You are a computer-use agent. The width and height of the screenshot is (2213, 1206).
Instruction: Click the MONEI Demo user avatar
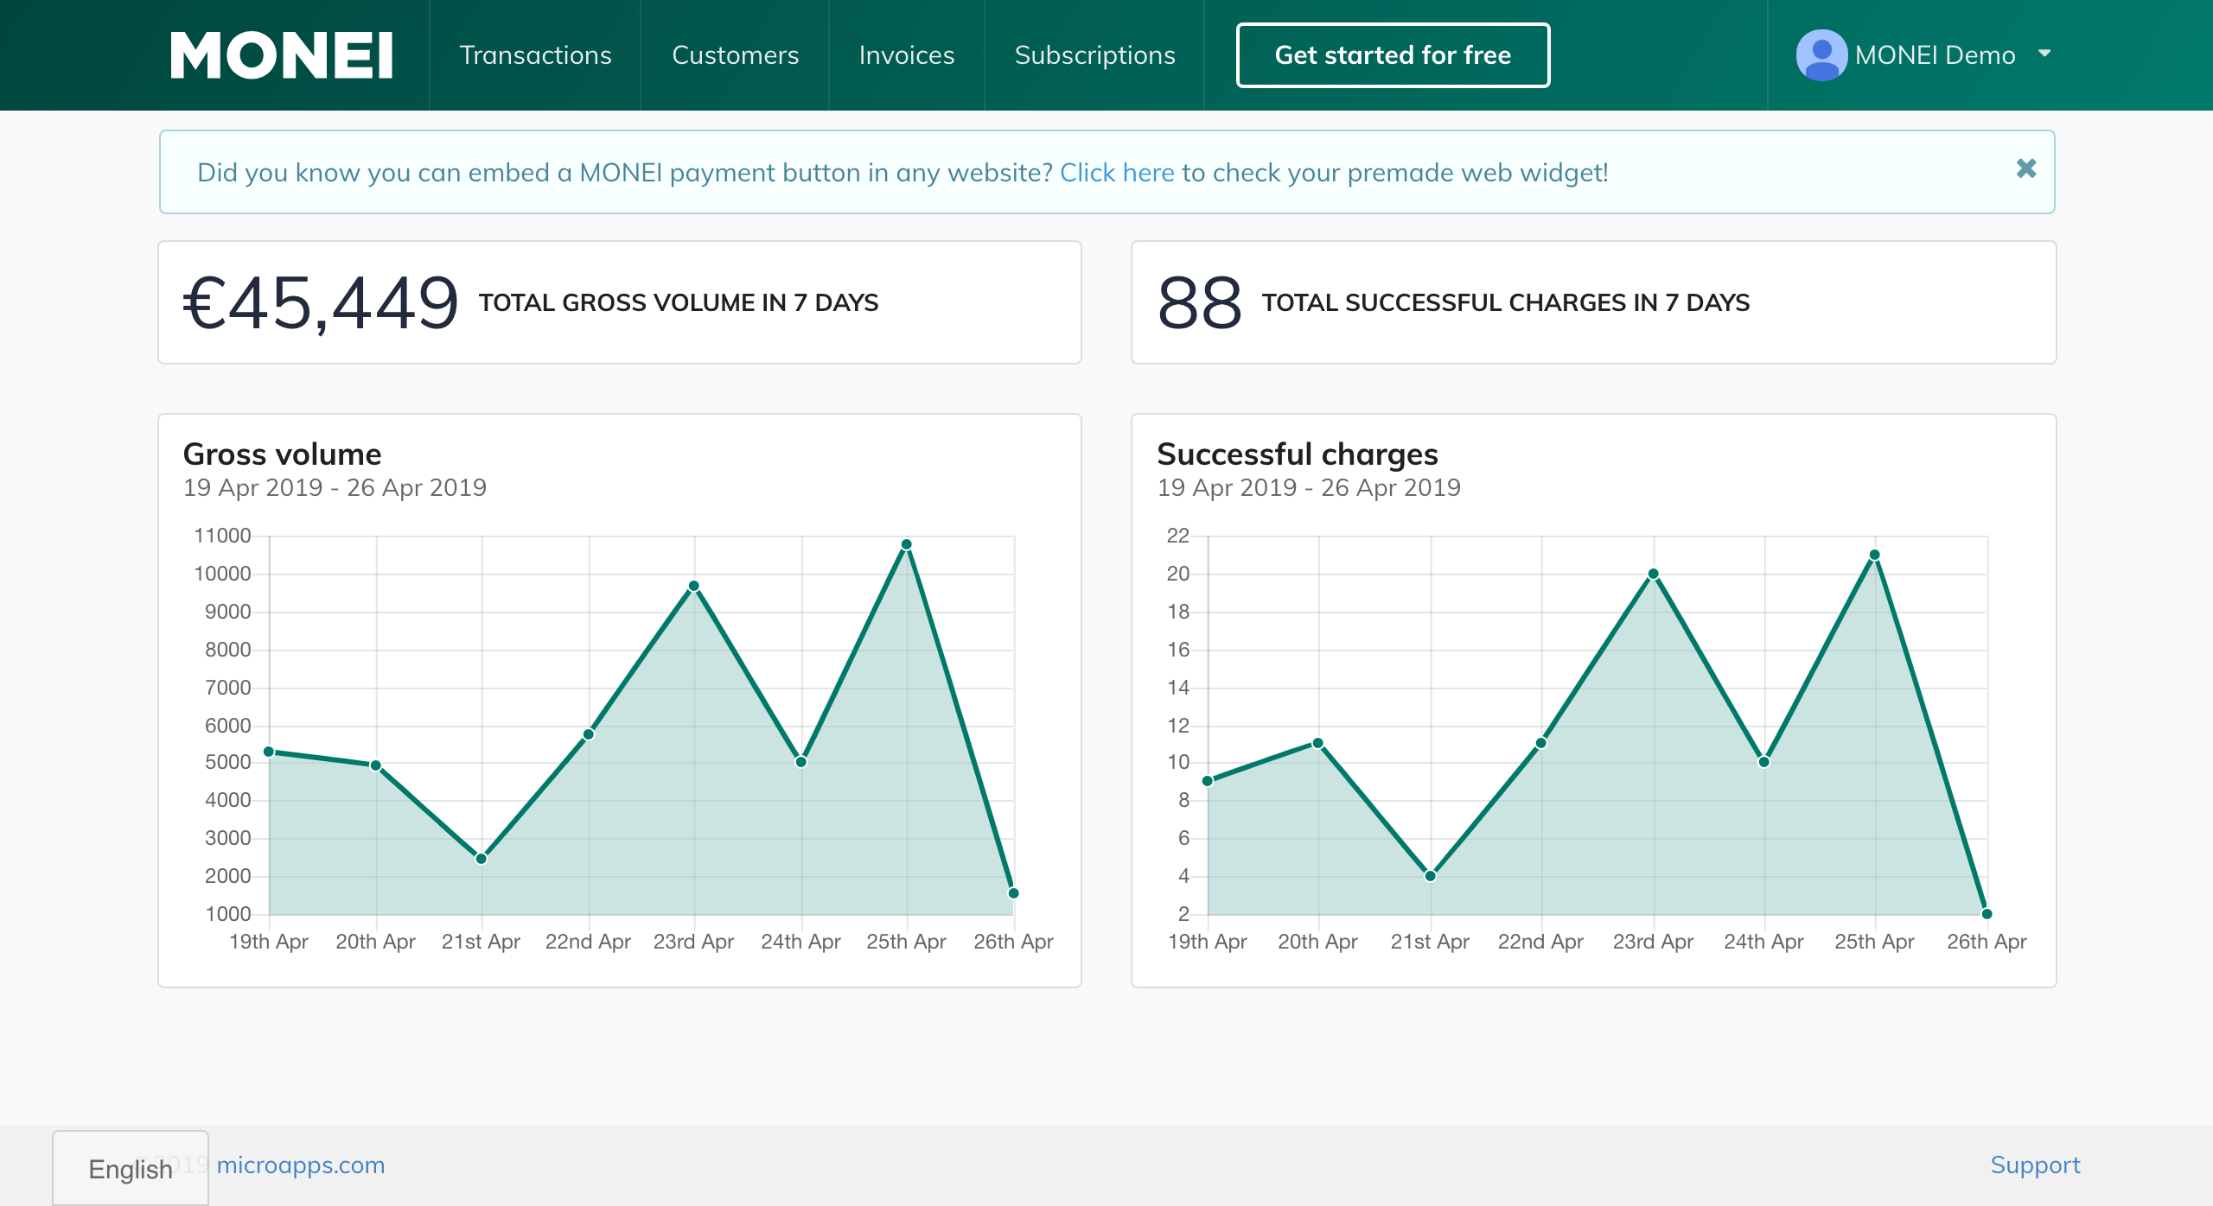click(1821, 55)
